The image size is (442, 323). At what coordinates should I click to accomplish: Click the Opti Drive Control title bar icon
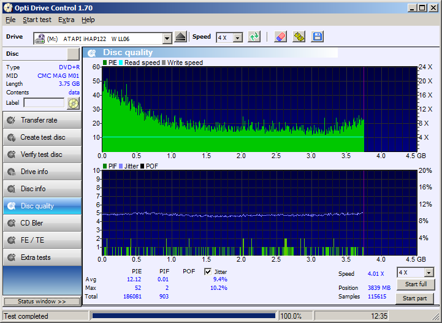click(8, 8)
